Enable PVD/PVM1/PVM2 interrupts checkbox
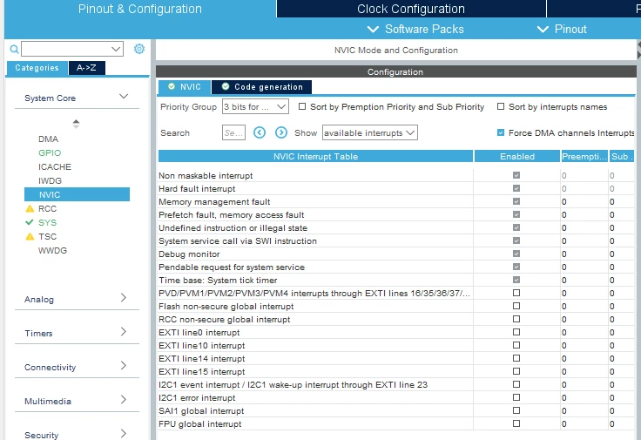Screen dimensions: 641x440 click(516, 294)
